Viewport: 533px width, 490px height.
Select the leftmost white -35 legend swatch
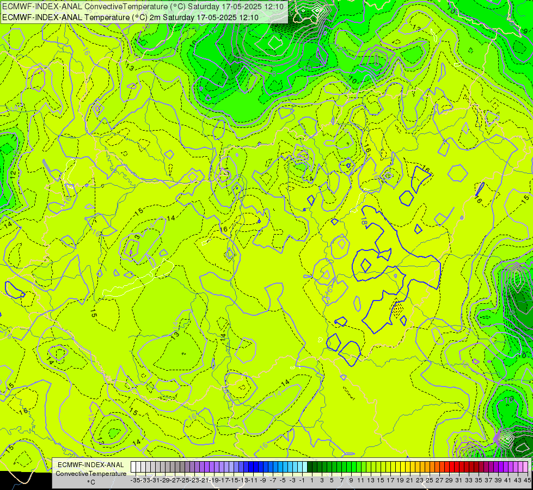click(x=133, y=467)
